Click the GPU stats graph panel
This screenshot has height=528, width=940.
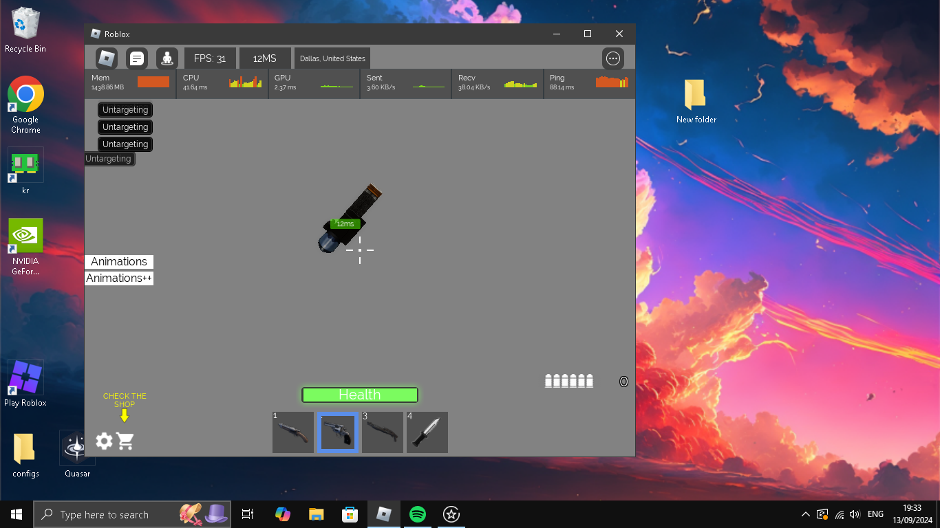314,83
